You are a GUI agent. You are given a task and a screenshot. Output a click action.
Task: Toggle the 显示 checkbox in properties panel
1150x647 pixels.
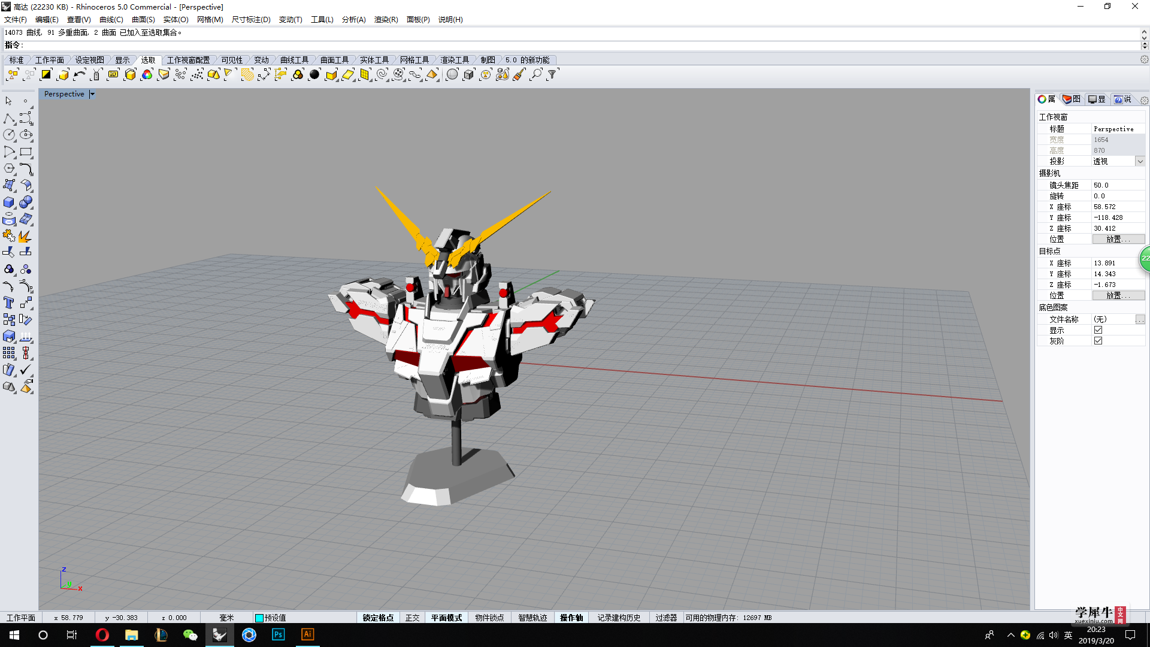pyautogui.click(x=1098, y=330)
